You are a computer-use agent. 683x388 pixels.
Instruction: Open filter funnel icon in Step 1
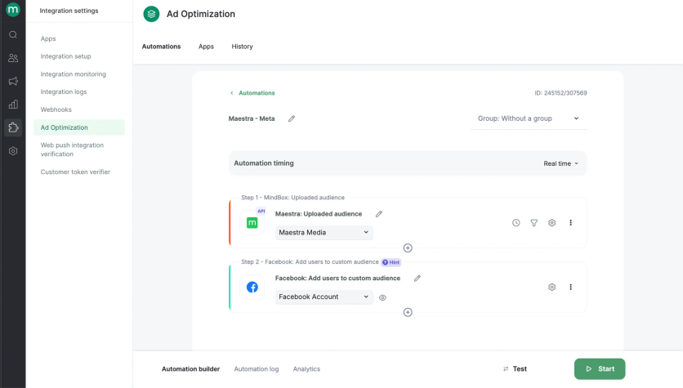pyautogui.click(x=534, y=222)
